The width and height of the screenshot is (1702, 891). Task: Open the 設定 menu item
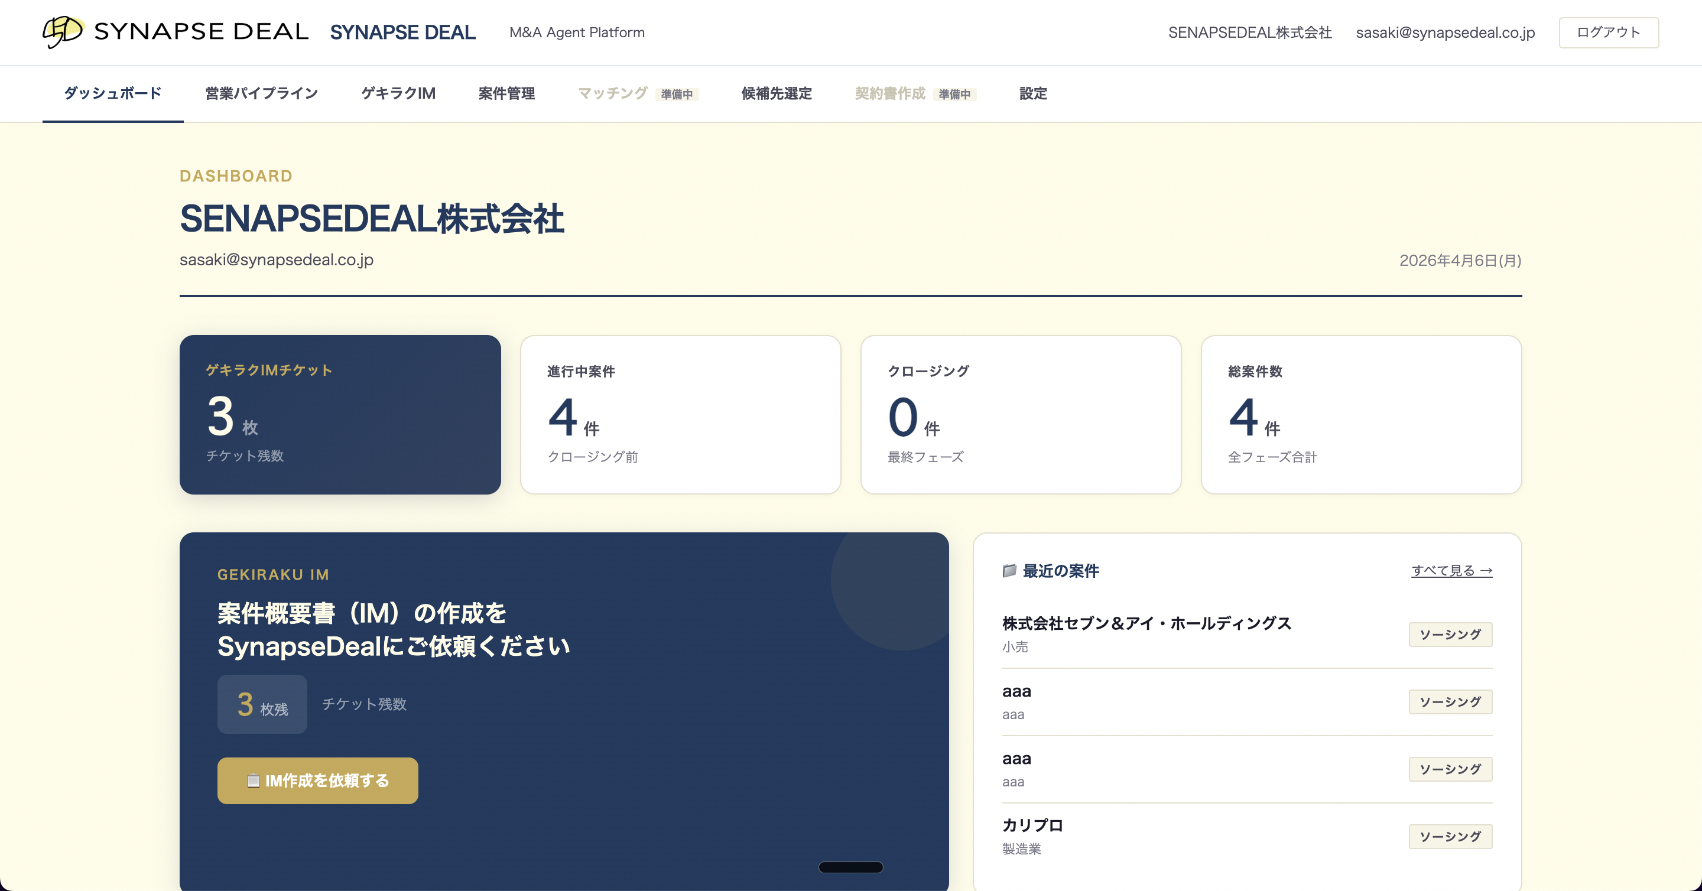tap(1032, 93)
